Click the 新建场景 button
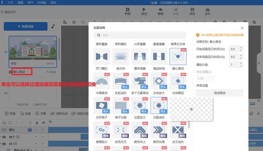This screenshot has width=263, height=151. click(x=25, y=26)
